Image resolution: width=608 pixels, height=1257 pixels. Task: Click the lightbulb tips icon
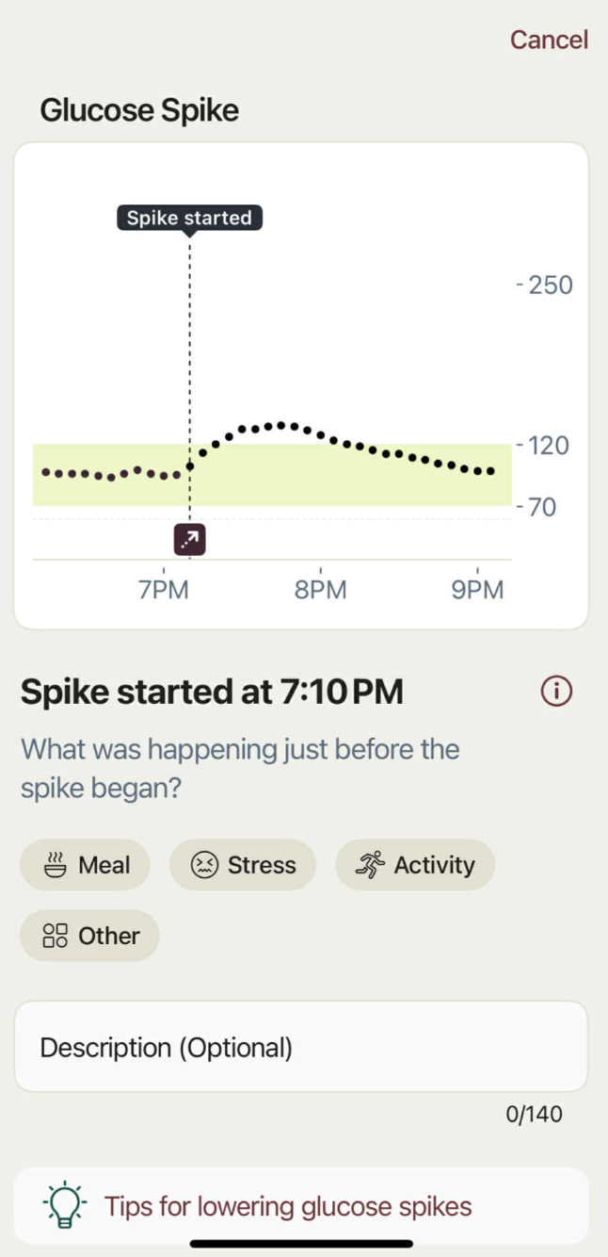pyautogui.click(x=64, y=1205)
